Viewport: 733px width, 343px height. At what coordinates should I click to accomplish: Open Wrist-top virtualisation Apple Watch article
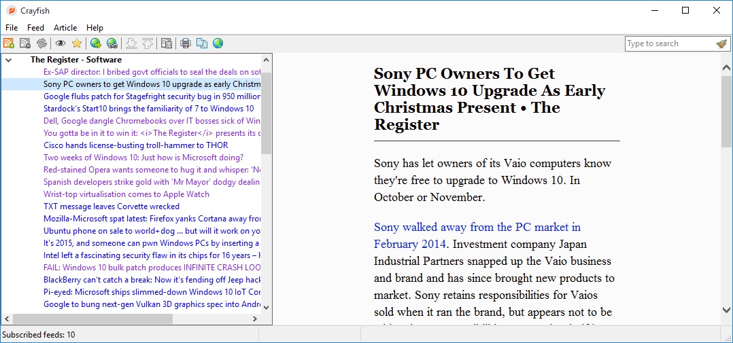click(126, 194)
